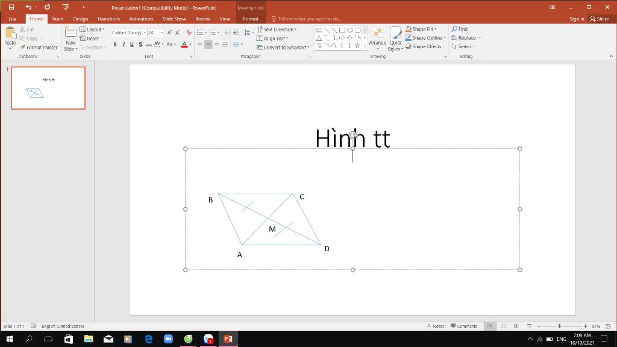Click the Format Painter brush
The height and width of the screenshot is (347, 617).
(x=23, y=47)
